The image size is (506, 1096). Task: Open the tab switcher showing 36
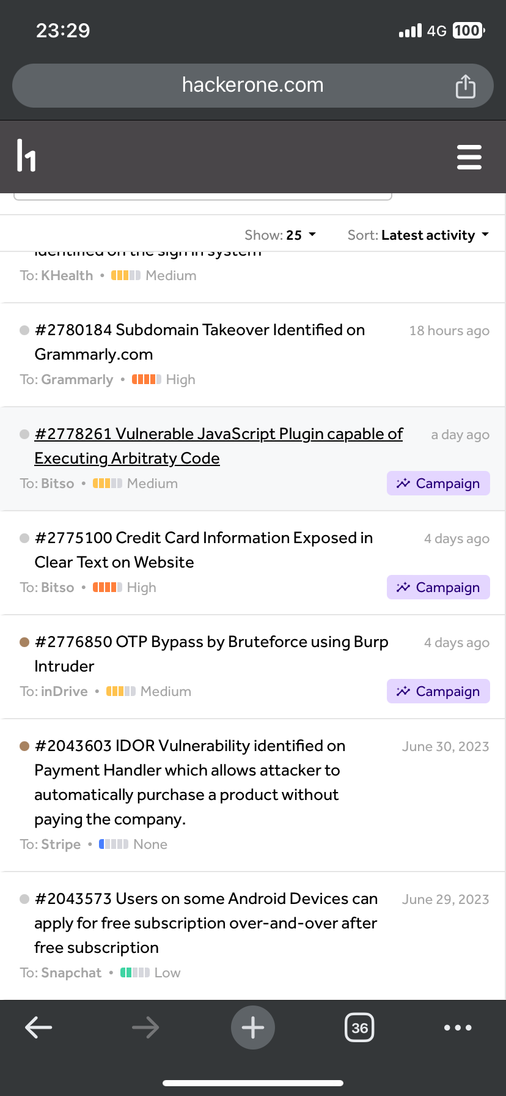tap(359, 1027)
